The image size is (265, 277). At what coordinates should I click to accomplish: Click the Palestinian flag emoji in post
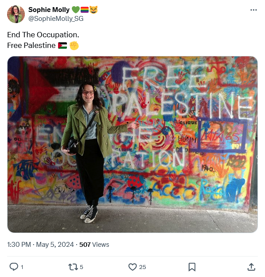coord(62,46)
